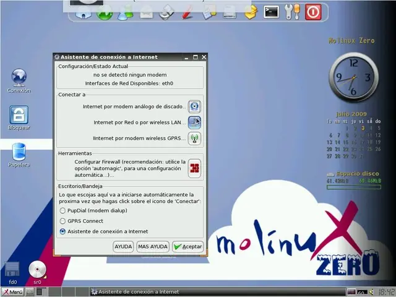Open the sr0 CD drive icon
Viewport: 396px width, 297px height.
37,273
